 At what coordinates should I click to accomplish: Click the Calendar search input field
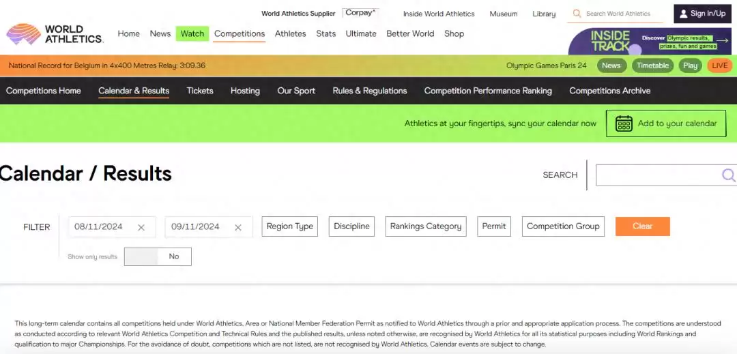(658, 175)
